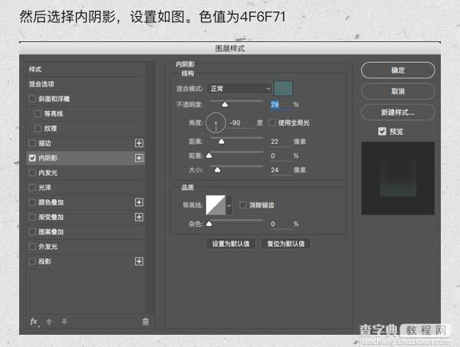Enable the 颜色叠加 checkbox

tap(32, 202)
